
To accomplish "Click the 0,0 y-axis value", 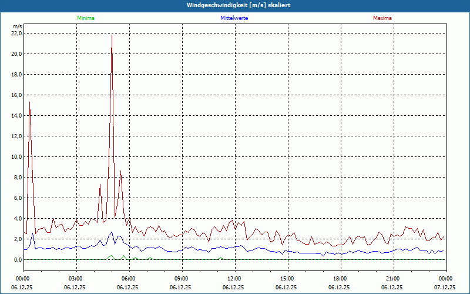I will 18,260.
